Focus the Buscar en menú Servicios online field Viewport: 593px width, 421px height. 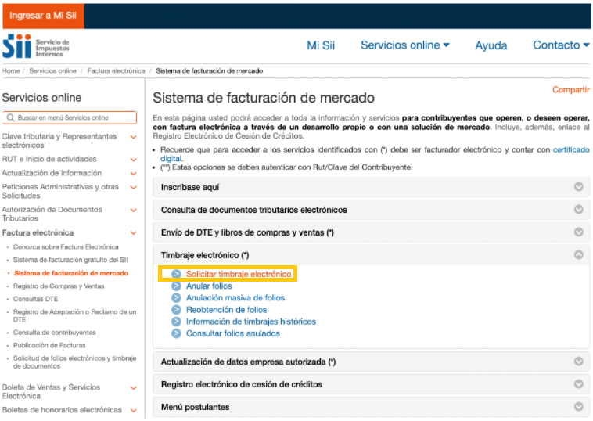70,117
